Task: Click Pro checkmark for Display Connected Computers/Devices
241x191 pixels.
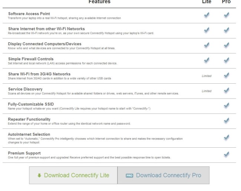Action: click(226, 46)
